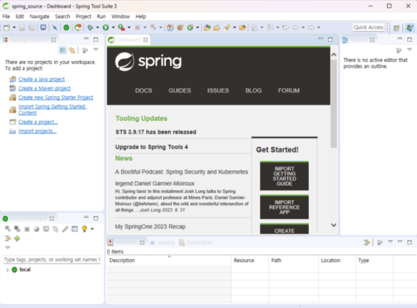Click the Dashboard scroll down arrow
Image resolution: width=417 pixels, height=308 pixels.
334,225
